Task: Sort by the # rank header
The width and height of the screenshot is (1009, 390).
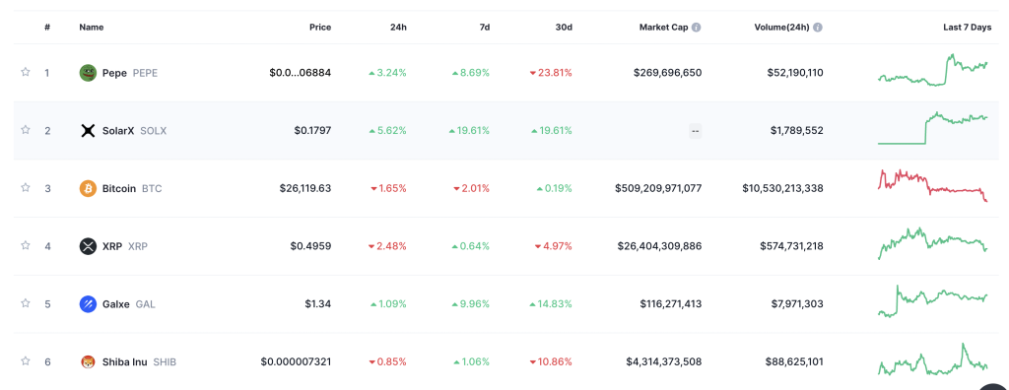Action: pyautogui.click(x=47, y=28)
